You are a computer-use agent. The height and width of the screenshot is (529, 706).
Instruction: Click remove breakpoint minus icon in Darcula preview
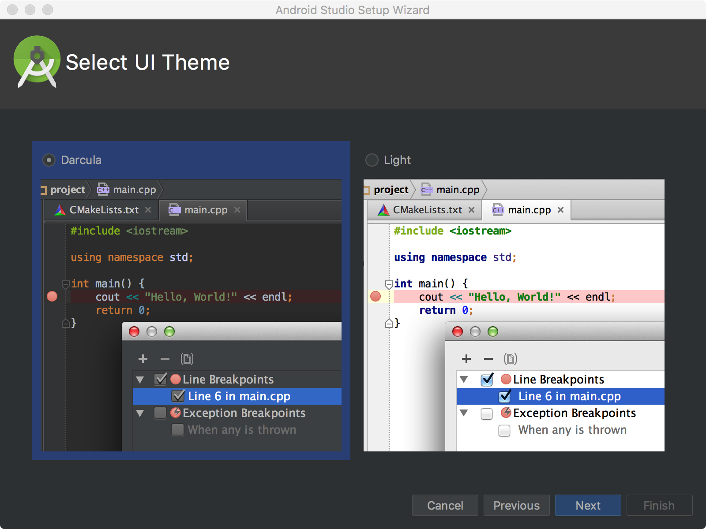click(x=165, y=359)
